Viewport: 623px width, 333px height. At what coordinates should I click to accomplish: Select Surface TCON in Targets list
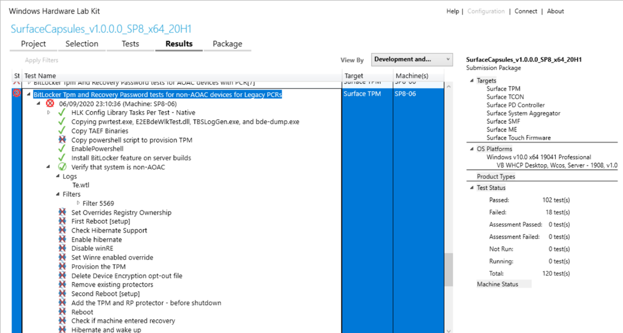pyautogui.click(x=505, y=97)
